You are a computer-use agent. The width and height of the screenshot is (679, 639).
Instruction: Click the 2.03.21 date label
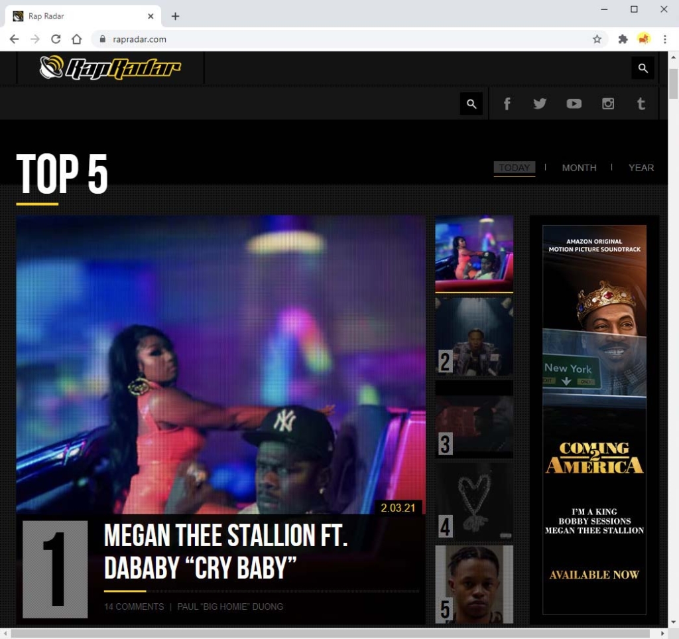coord(398,508)
